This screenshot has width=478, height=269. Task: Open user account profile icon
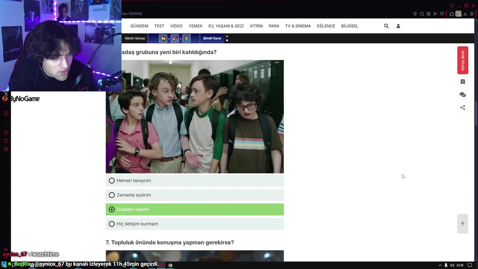coord(398,26)
